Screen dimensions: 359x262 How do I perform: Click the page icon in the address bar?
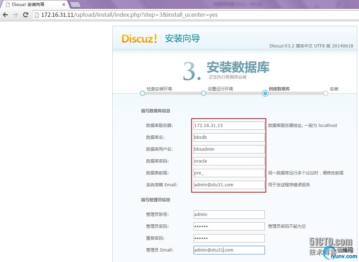36,15
